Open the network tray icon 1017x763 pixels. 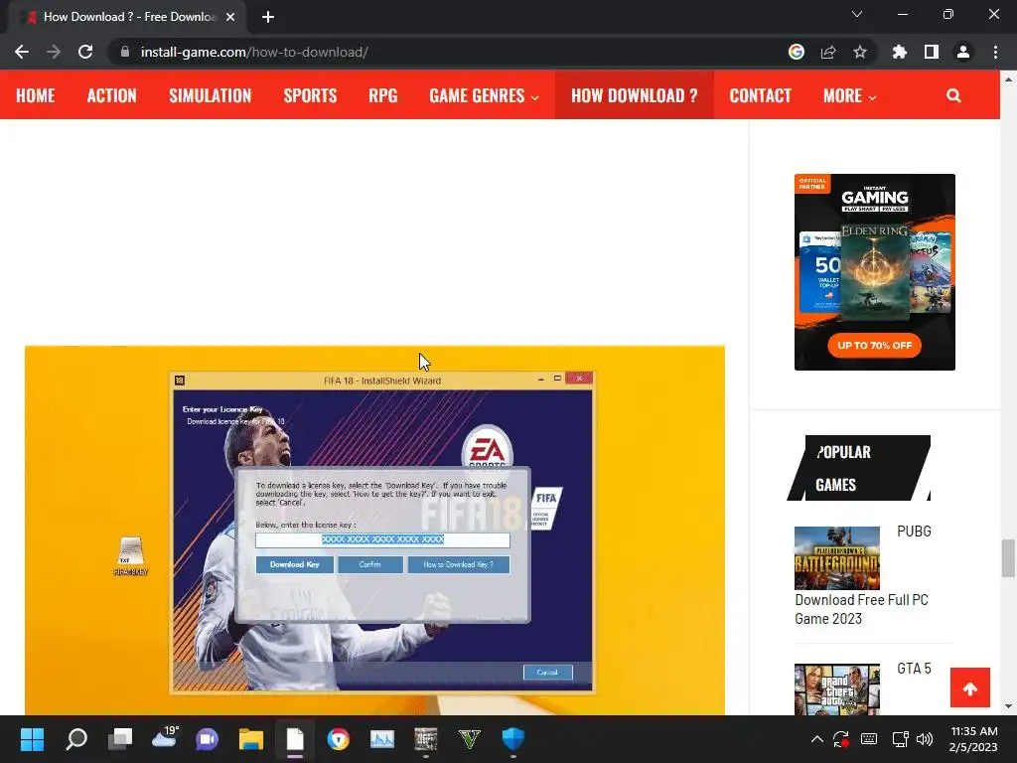tap(900, 739)
